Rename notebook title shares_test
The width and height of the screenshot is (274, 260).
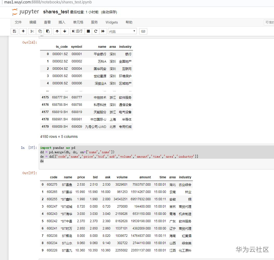point(56,12)
